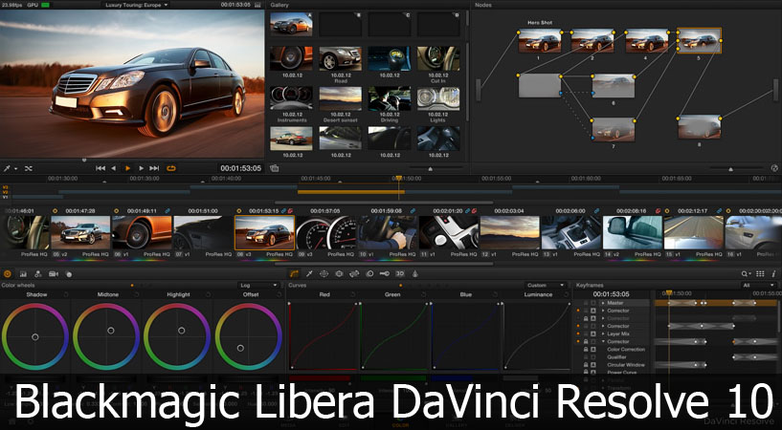Viewport: 782px width, 430px height.
Task: Step one frame forward in viewer
Action: (141, 168)
